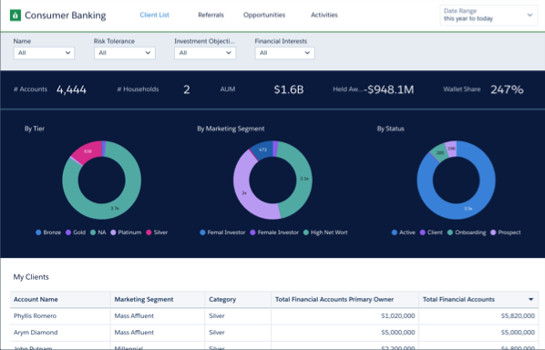
Task: Select the High Net Wort legend entry
Action: click(x=325, y=232)
